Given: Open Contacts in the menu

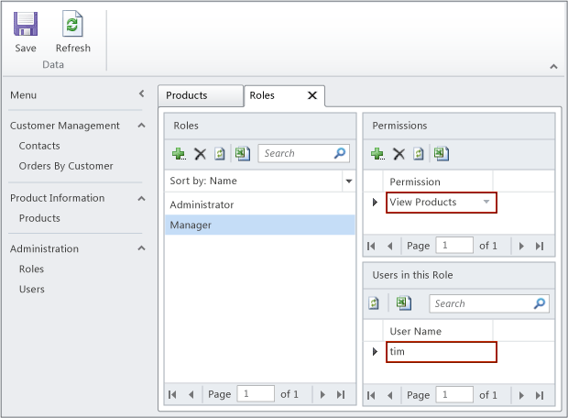Looking at the screenshot, I should (39, 146).
